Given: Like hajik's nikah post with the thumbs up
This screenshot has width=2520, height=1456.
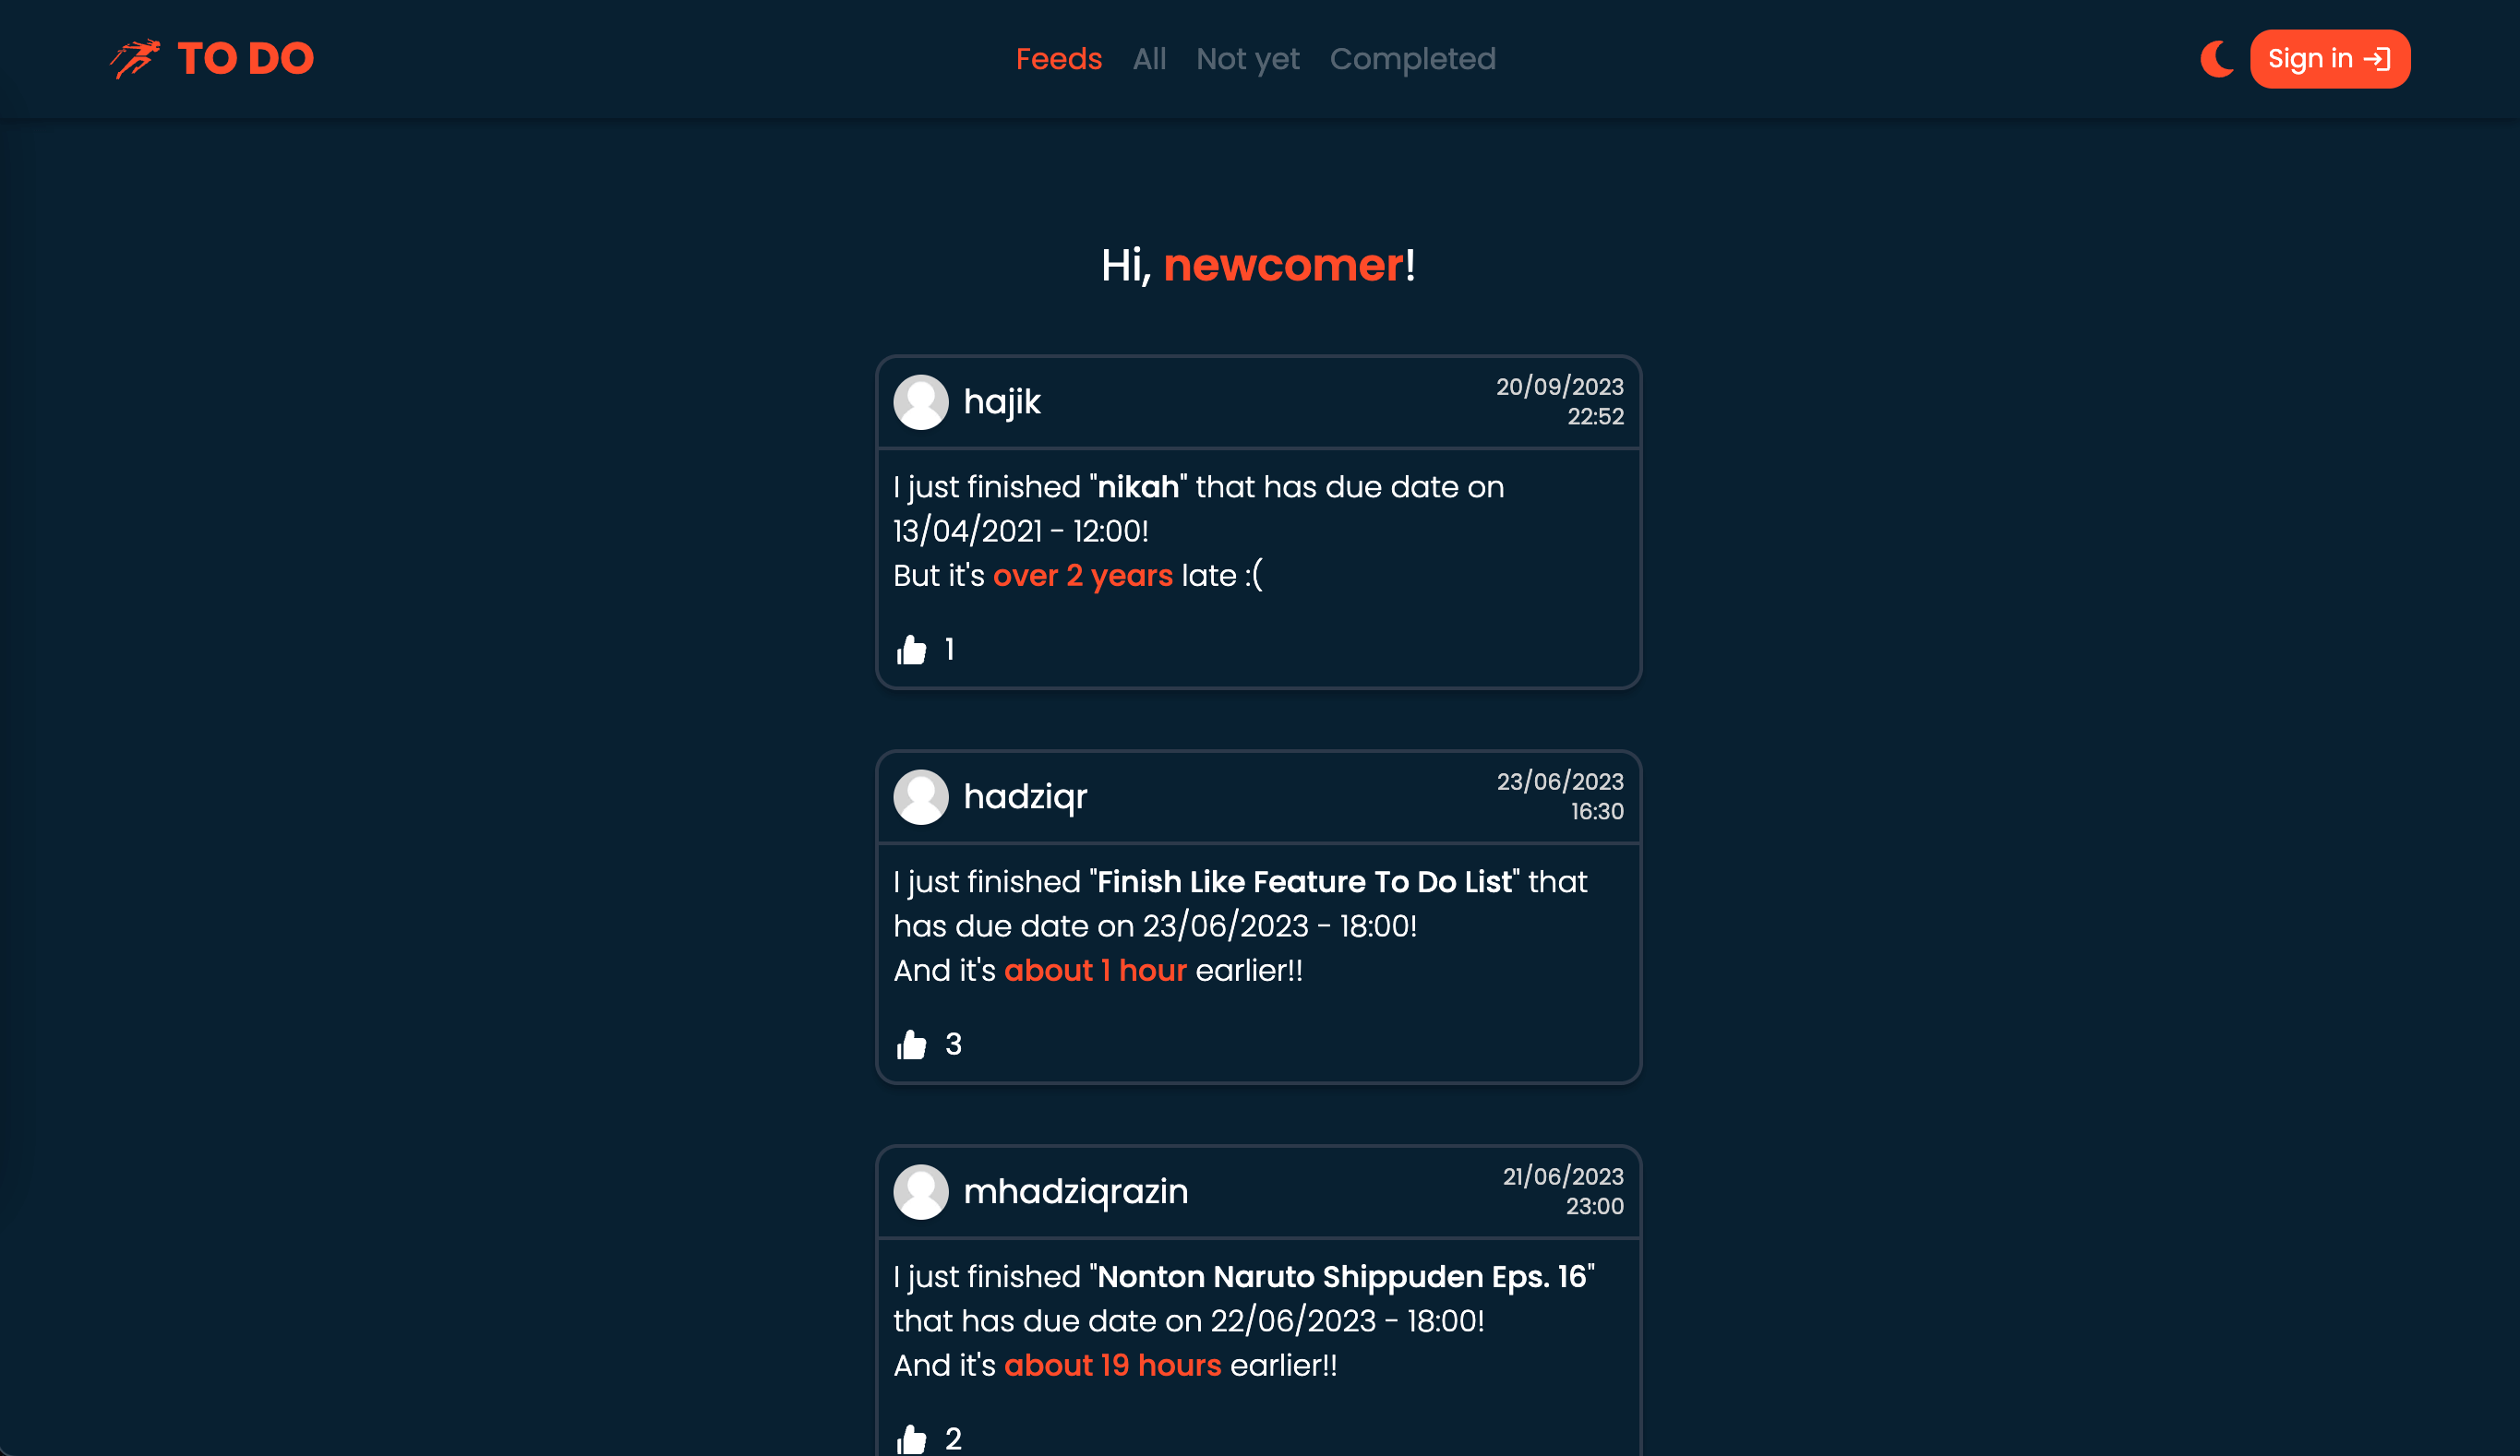Looking at the screenshot, I should coord(911,650).
